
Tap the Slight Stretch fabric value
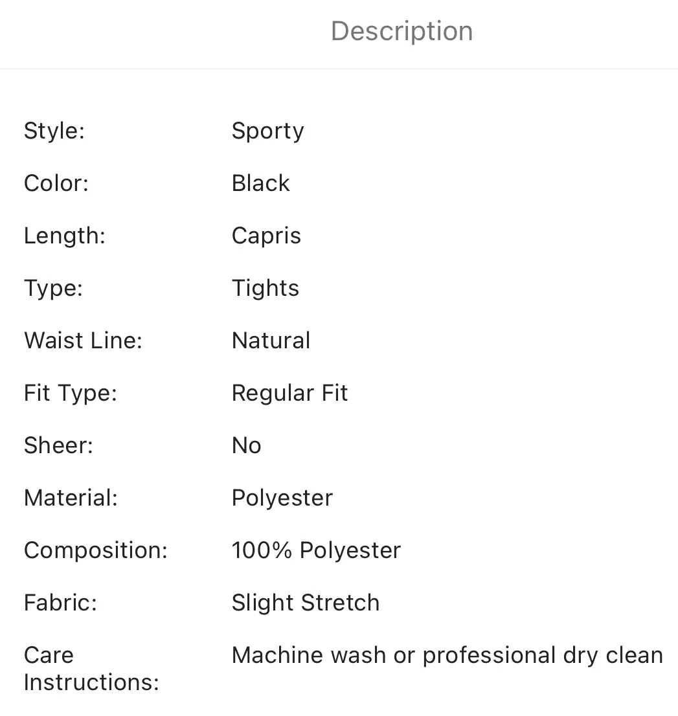[x=306, y=603]
